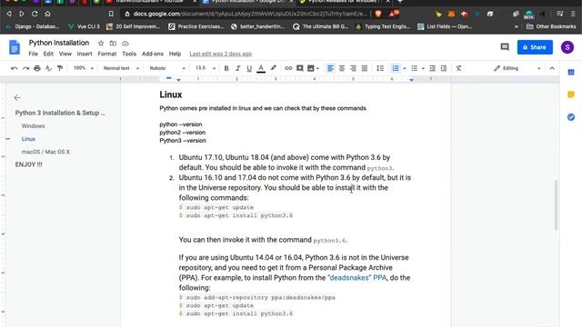Open the Format menu

[107, 54]
